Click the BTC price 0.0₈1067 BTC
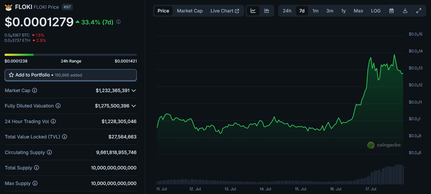 click(17, 35)
